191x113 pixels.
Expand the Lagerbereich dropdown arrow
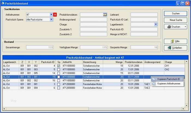click(x=156, y=25)
